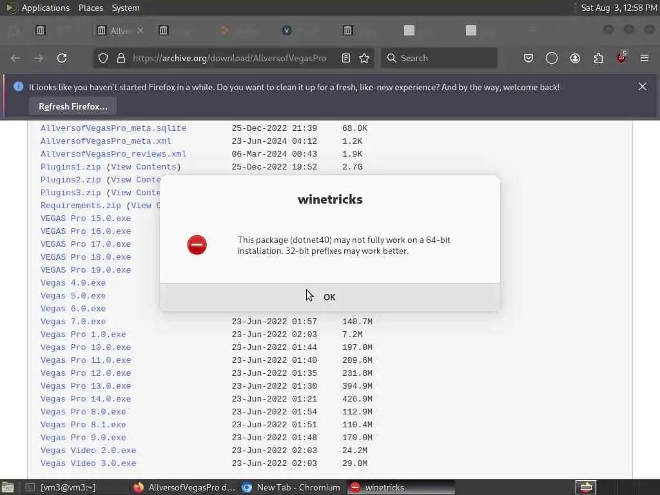Download Plugins2.zip

tap(71, 180)
